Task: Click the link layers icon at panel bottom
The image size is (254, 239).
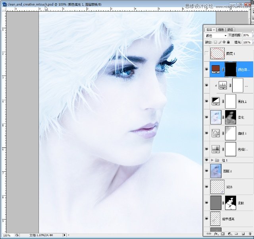Action: tap(209, 234)
